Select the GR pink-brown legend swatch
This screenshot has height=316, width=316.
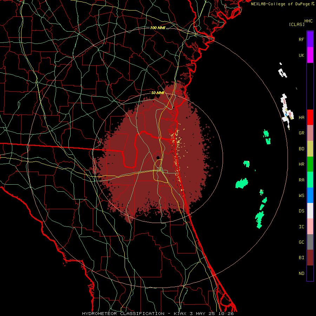pyautogui.click(x=310, y=133)
